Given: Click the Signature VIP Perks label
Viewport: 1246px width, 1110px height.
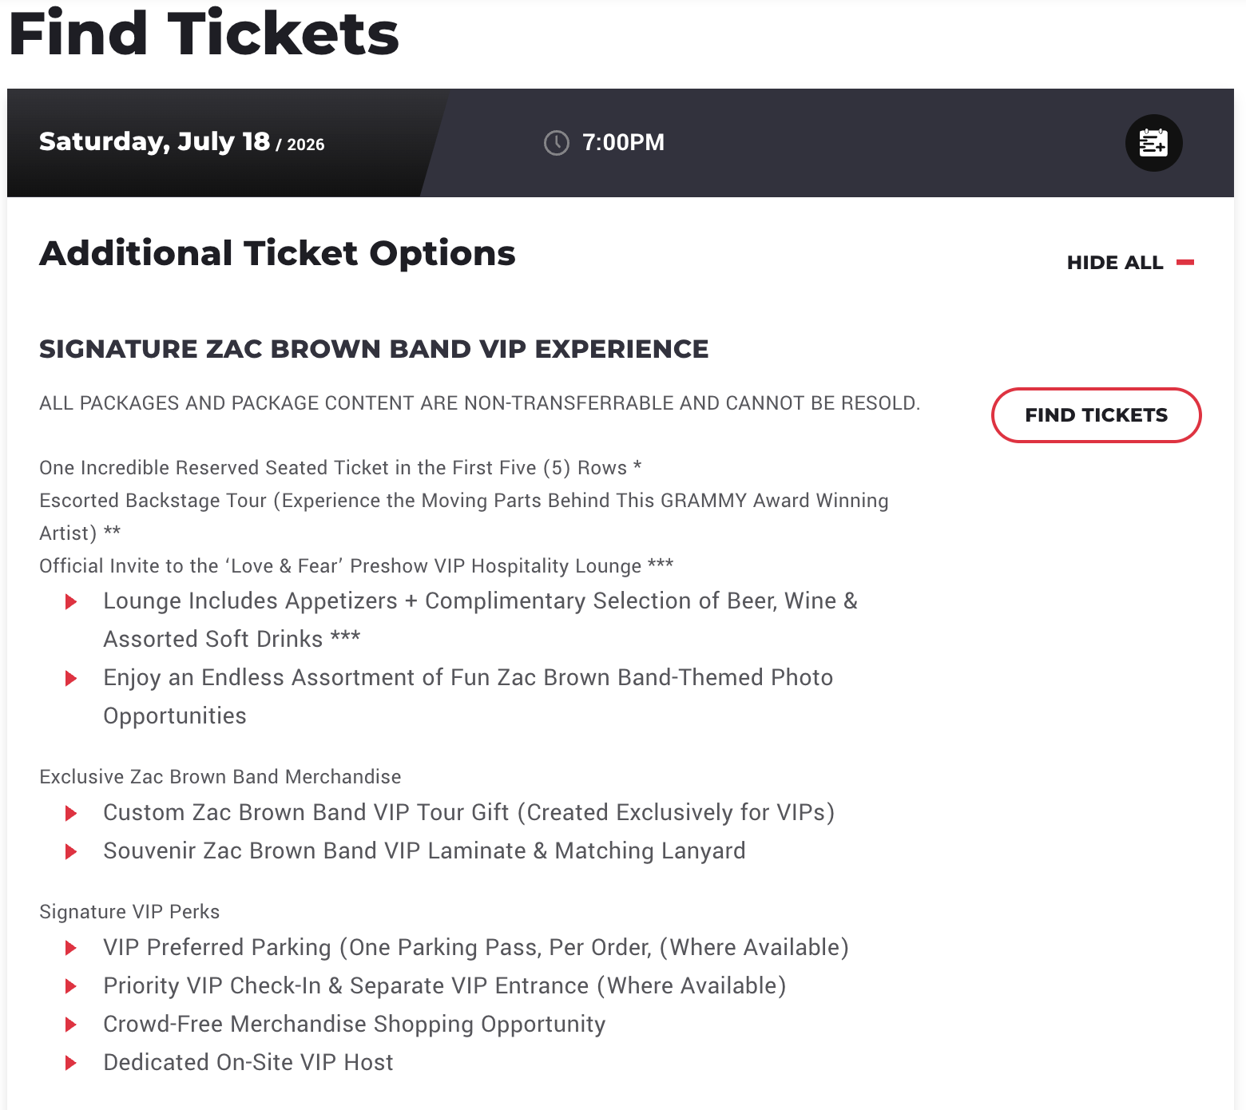Looking at the screenshot, I should [129, 912].
